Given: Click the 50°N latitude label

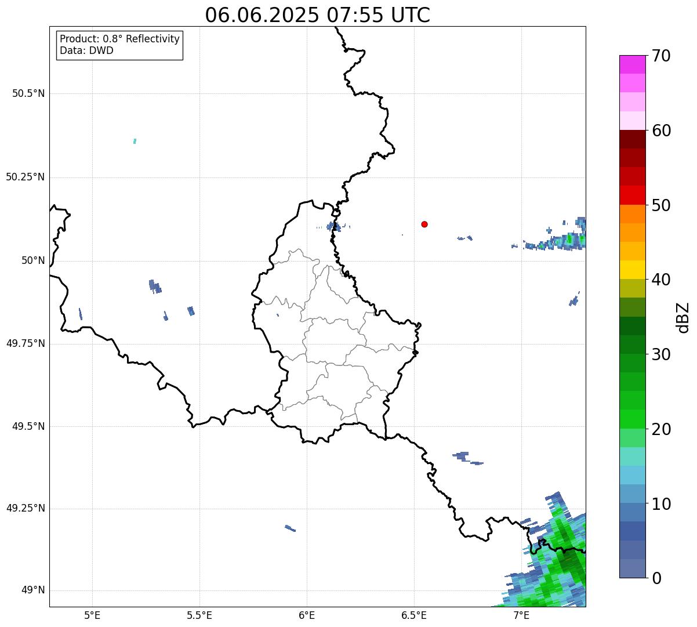Looking at the screenshot, I should point(33,260).
